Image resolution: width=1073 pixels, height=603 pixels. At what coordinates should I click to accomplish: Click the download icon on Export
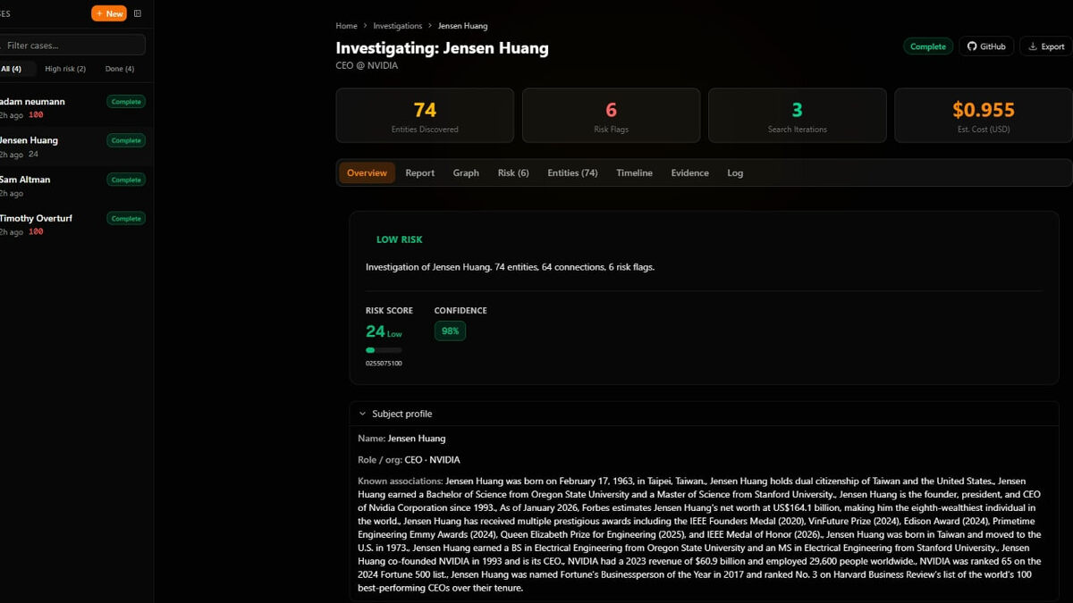[1033, 46]
